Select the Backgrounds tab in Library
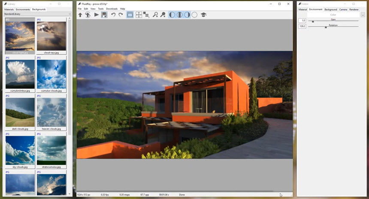369x199 pixels. tap(39, 9)
